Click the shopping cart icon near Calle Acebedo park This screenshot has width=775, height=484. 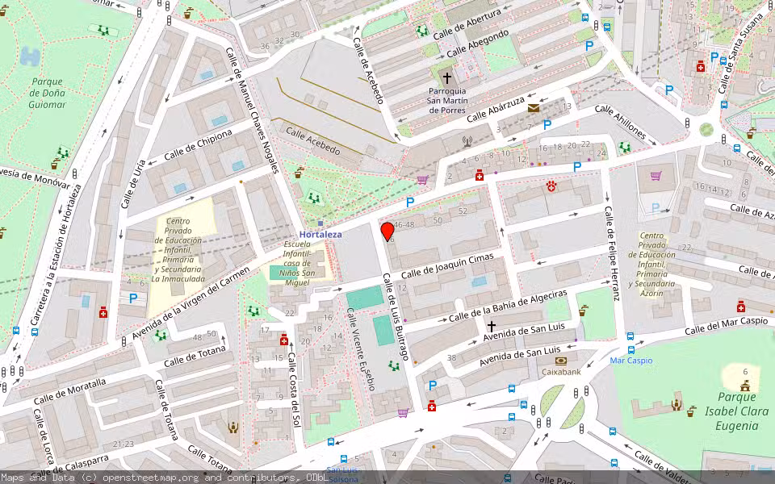pyautogui.click(x=421, y=180)
